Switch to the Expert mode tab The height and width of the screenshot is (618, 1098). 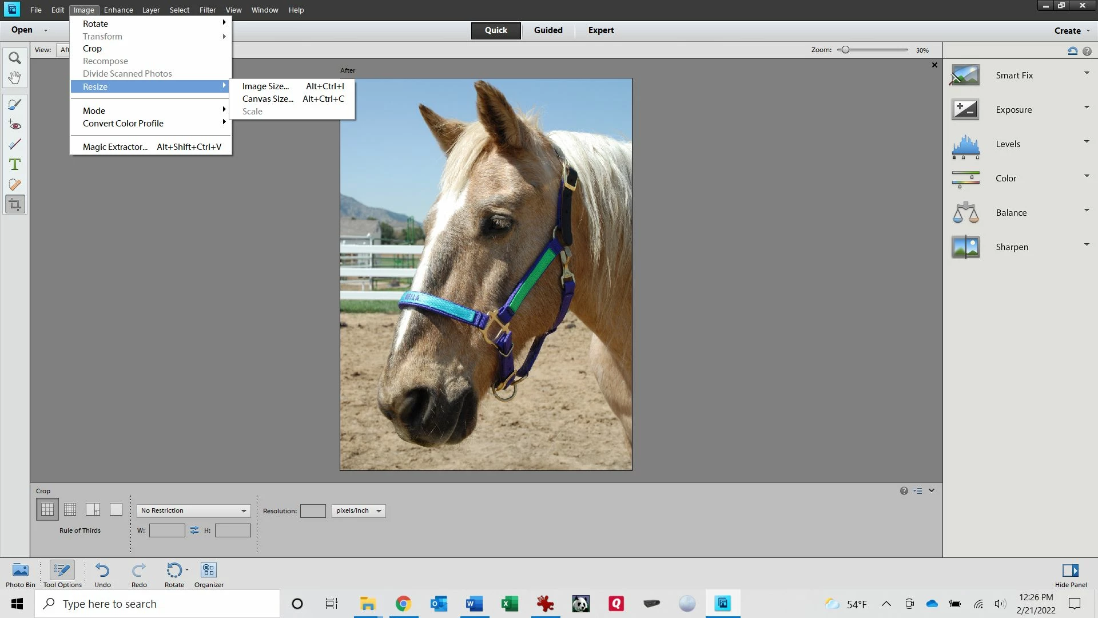pyautogui.click(x=600, y=30)
